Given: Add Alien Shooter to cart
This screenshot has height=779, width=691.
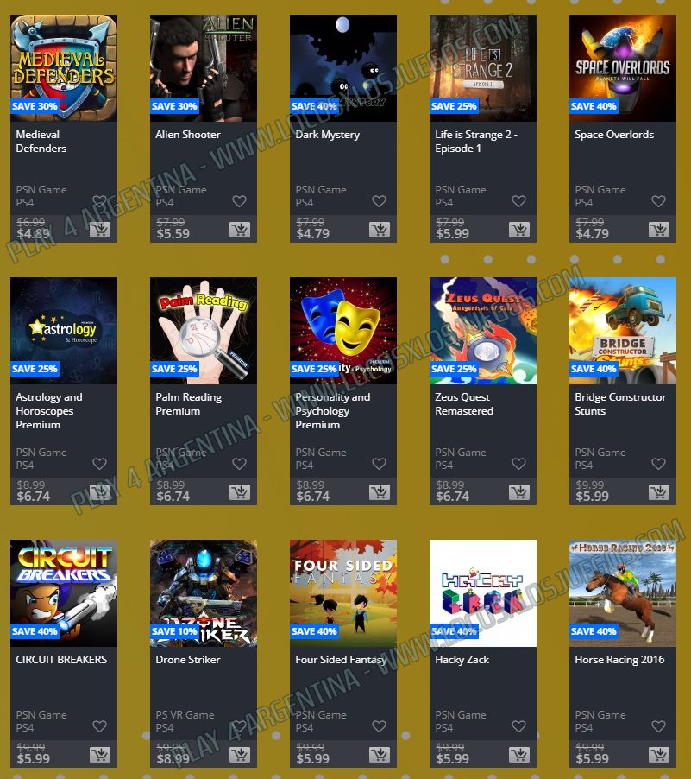Looking at the screenshot, I should coord(240,230).
